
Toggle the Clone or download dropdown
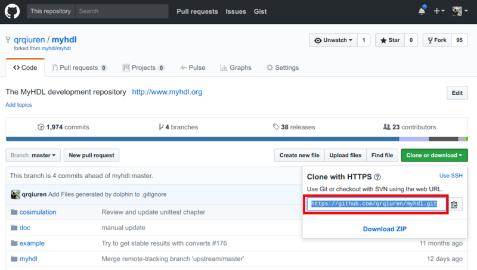coord(435,156)
